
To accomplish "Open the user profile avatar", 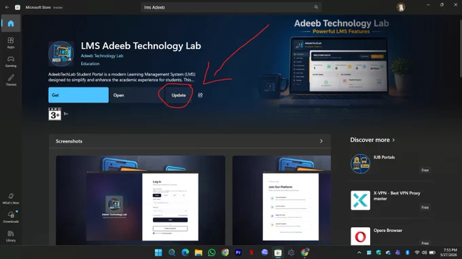I will pyautogui.click(x=401, y=7).
